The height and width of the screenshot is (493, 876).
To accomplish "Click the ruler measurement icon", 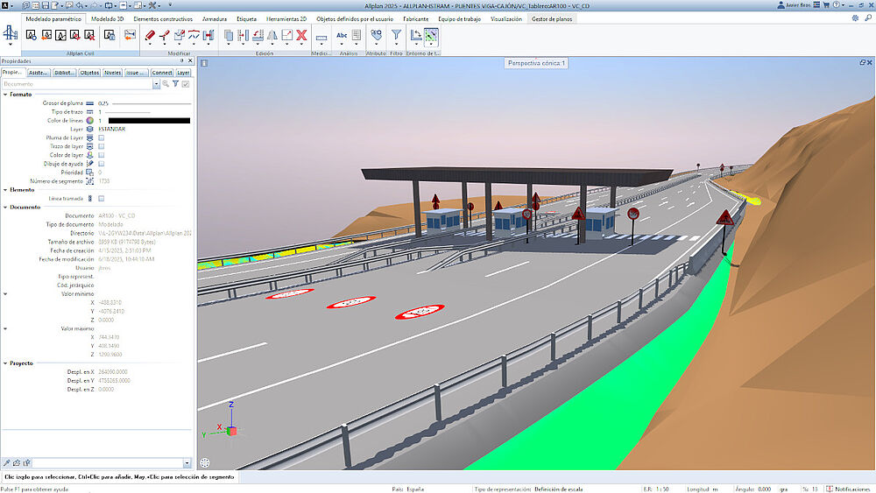I will click(321, 37).
